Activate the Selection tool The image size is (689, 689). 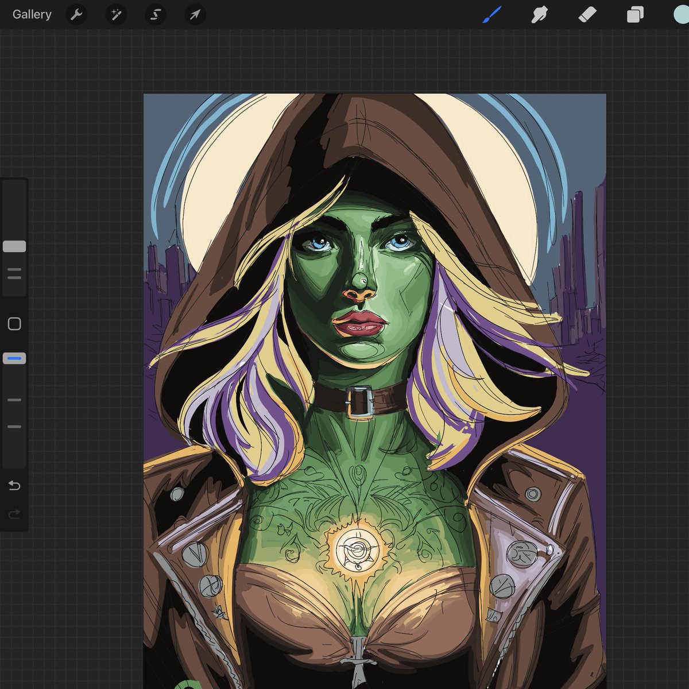(x=154, y=15)
